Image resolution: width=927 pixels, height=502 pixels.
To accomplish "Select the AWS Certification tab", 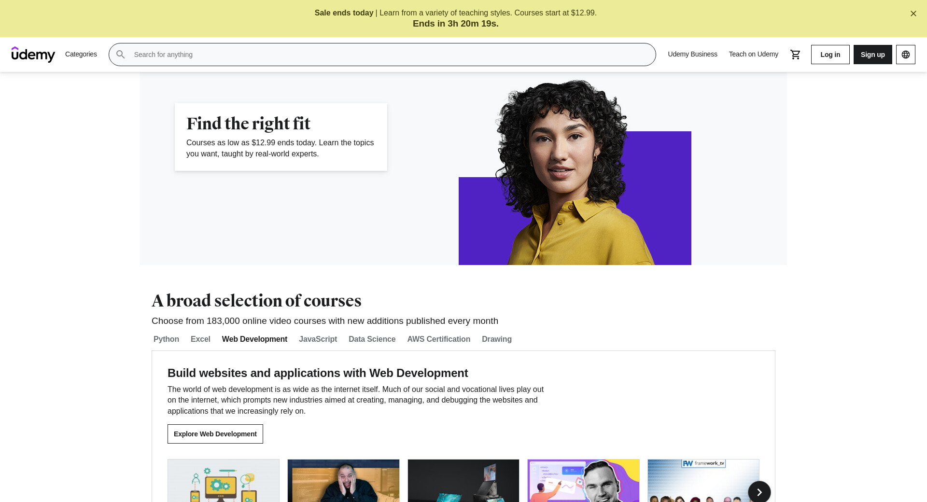I will [x=438, y=339].
